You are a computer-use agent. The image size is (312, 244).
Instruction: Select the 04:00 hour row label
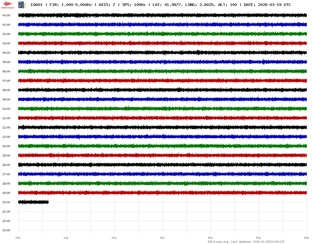pyautogui.click(x=6, y=53)
